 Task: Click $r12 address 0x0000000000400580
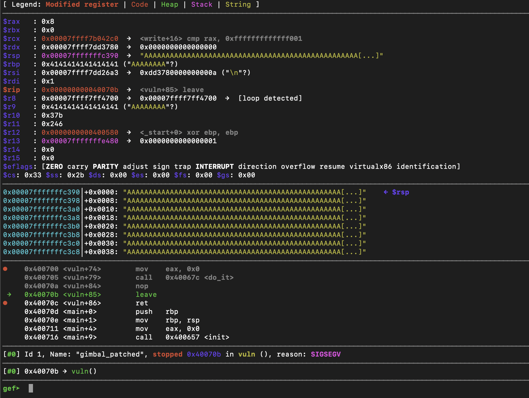[80, 133]
